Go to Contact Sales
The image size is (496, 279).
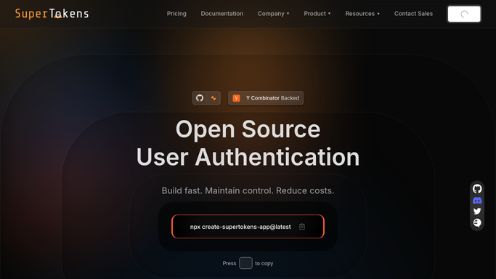click(x=413, y=14)
